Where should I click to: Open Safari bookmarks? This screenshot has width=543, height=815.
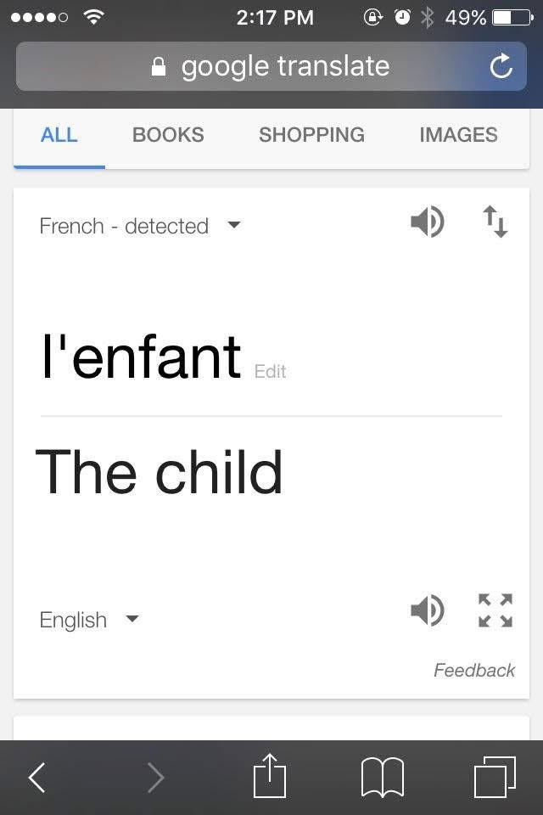point(383,776)
